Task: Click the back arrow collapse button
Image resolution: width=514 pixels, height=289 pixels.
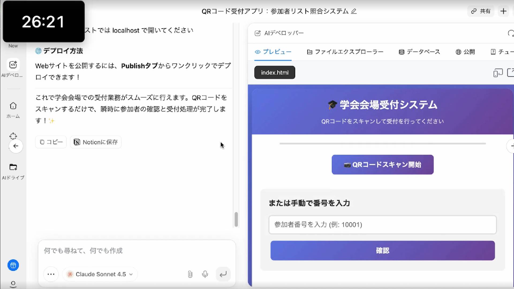Action: (16, 146)
